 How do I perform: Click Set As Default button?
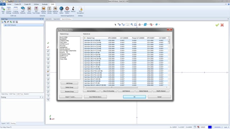click(91, 91)
